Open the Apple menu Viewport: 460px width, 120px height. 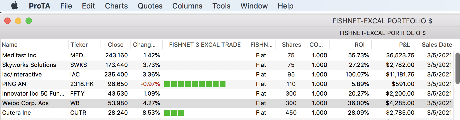(x=15, y=6)
